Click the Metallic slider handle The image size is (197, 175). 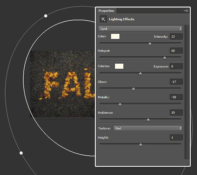(120, 104)
